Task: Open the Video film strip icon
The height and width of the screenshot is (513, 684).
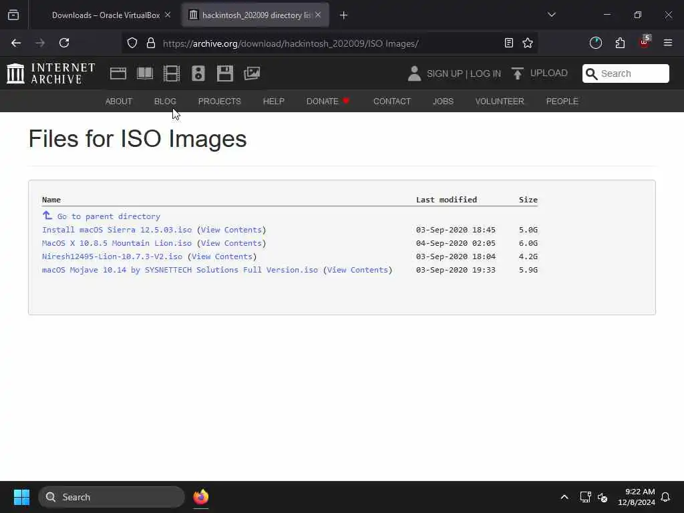Action: coord(172,73)
